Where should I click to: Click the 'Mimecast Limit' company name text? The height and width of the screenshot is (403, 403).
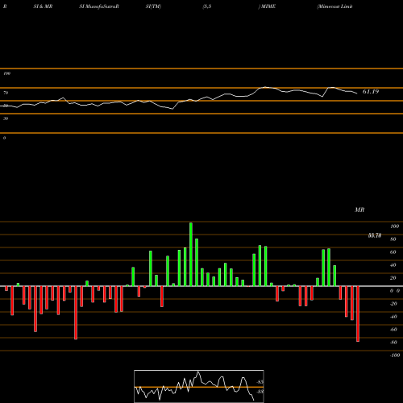tap(334, 6)
